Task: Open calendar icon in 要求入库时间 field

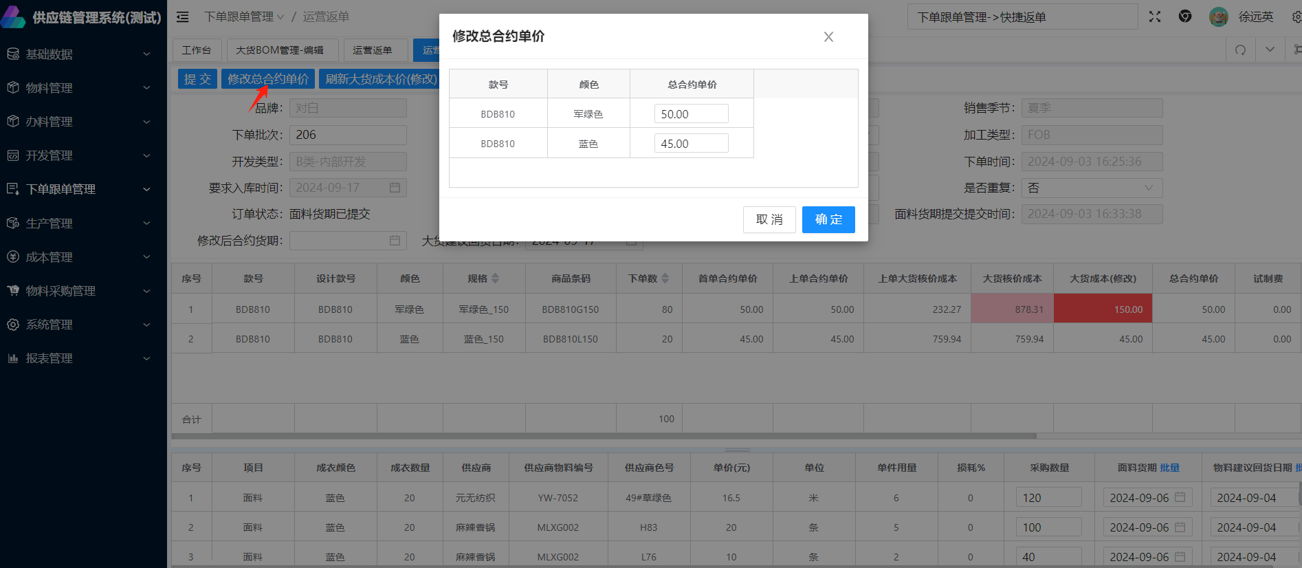Action: click(x=395, y=188)
